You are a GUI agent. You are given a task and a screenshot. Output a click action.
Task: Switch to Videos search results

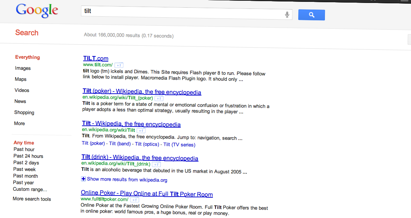[22, 90]
